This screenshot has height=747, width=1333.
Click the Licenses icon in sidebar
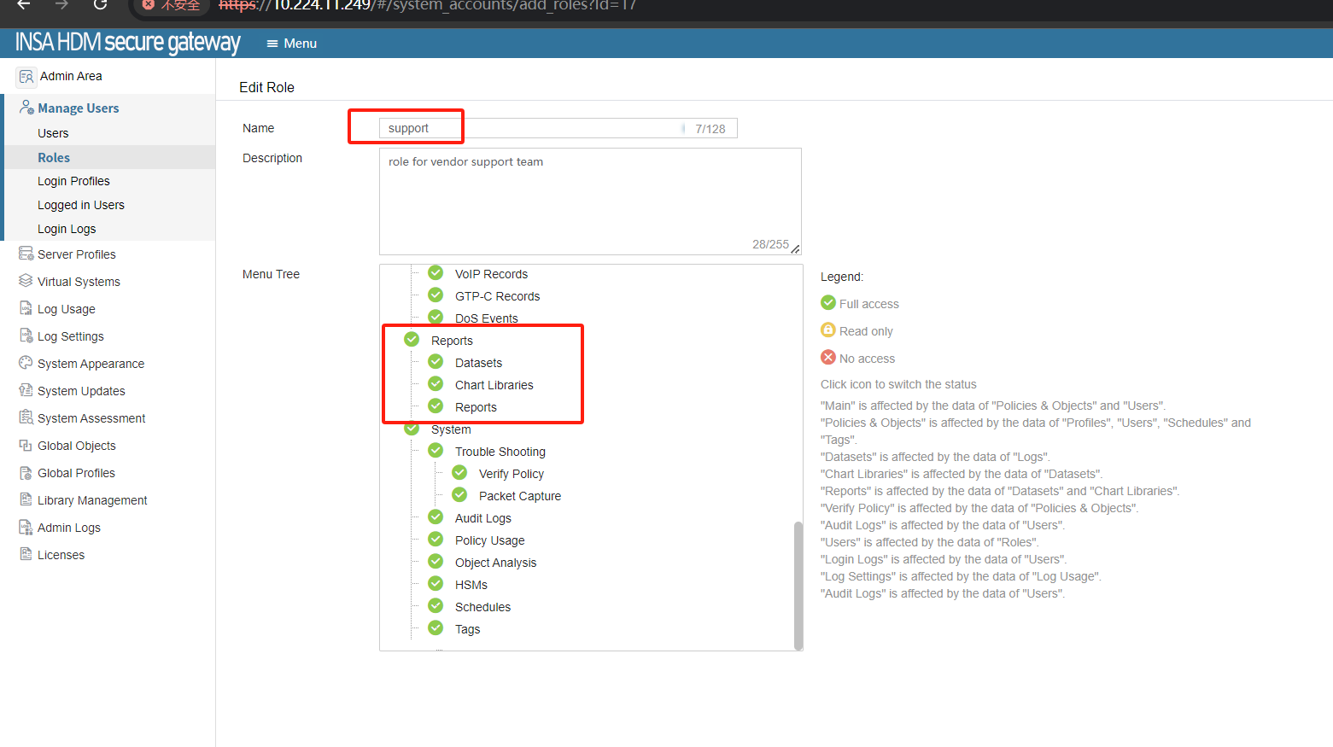pyautogui.click(x=26, y=554)
